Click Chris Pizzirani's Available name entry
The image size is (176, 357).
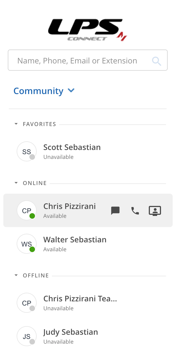69,206
